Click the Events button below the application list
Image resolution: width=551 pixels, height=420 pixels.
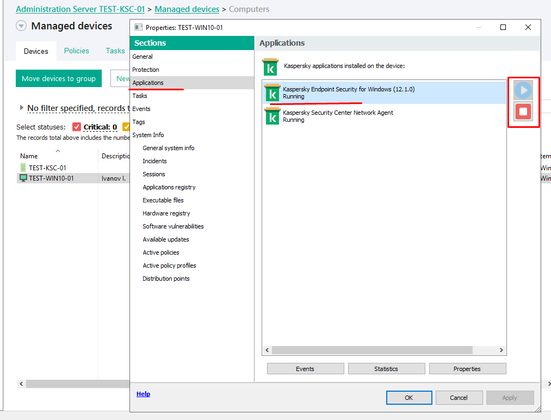(x=305, y=369)
